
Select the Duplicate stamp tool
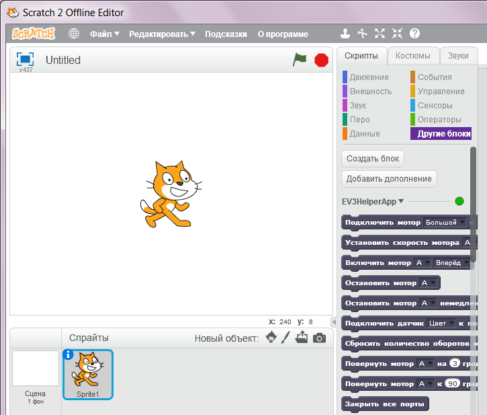[345, 33]
